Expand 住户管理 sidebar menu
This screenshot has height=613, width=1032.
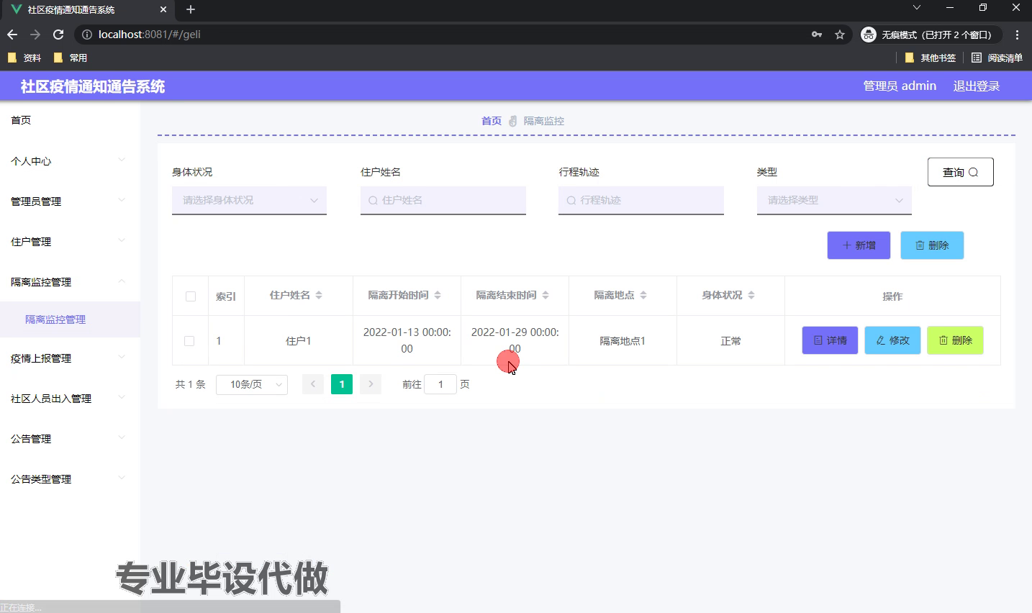[x=70, y=242]
